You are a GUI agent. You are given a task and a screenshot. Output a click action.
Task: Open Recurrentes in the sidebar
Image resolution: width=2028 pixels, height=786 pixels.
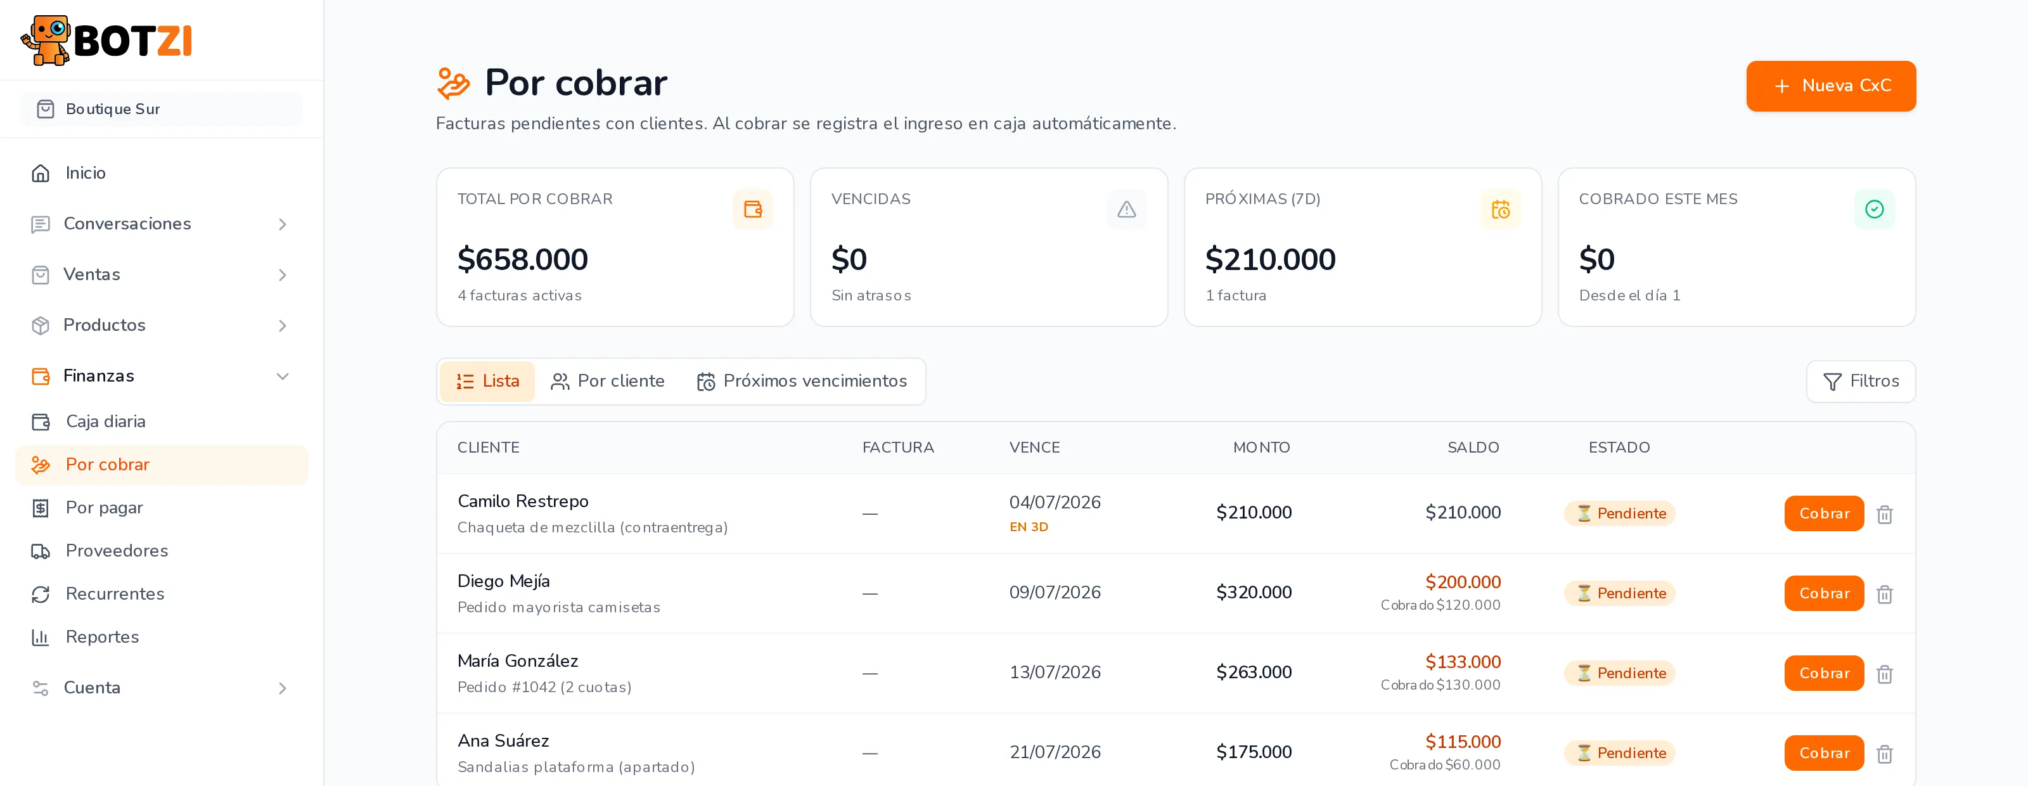[x=162, y=595]
